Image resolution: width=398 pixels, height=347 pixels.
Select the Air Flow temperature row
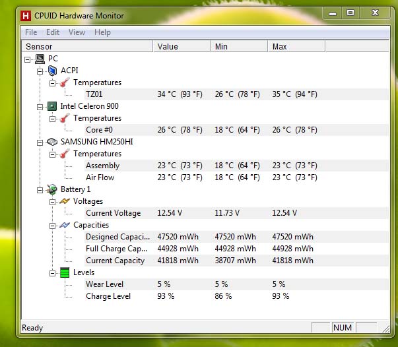click(236, 177)
